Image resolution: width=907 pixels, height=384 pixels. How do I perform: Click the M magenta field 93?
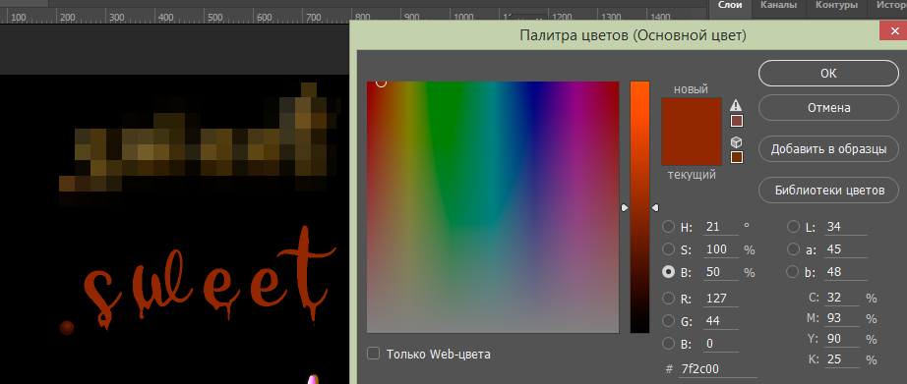coord(842,318)
